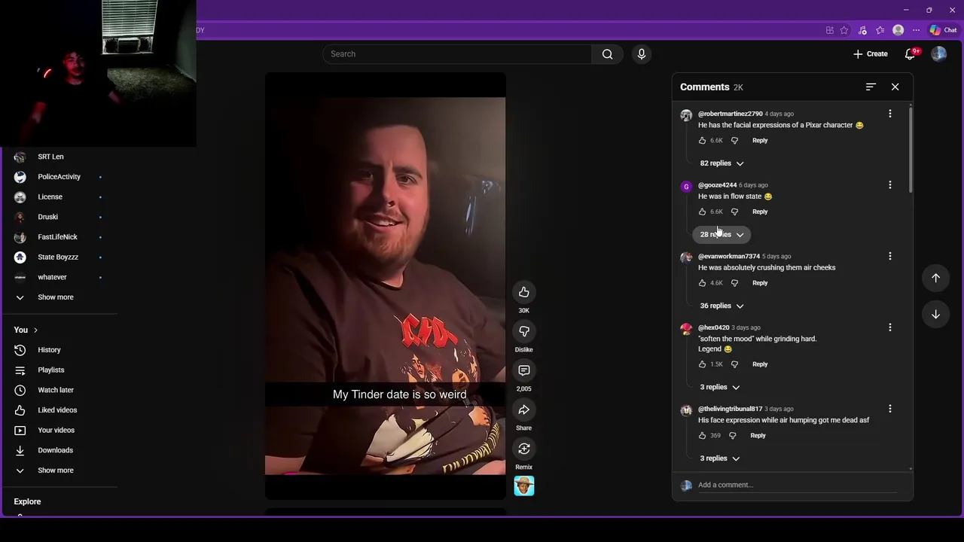Reply to evanworkman7374's comment

[760, 283]
